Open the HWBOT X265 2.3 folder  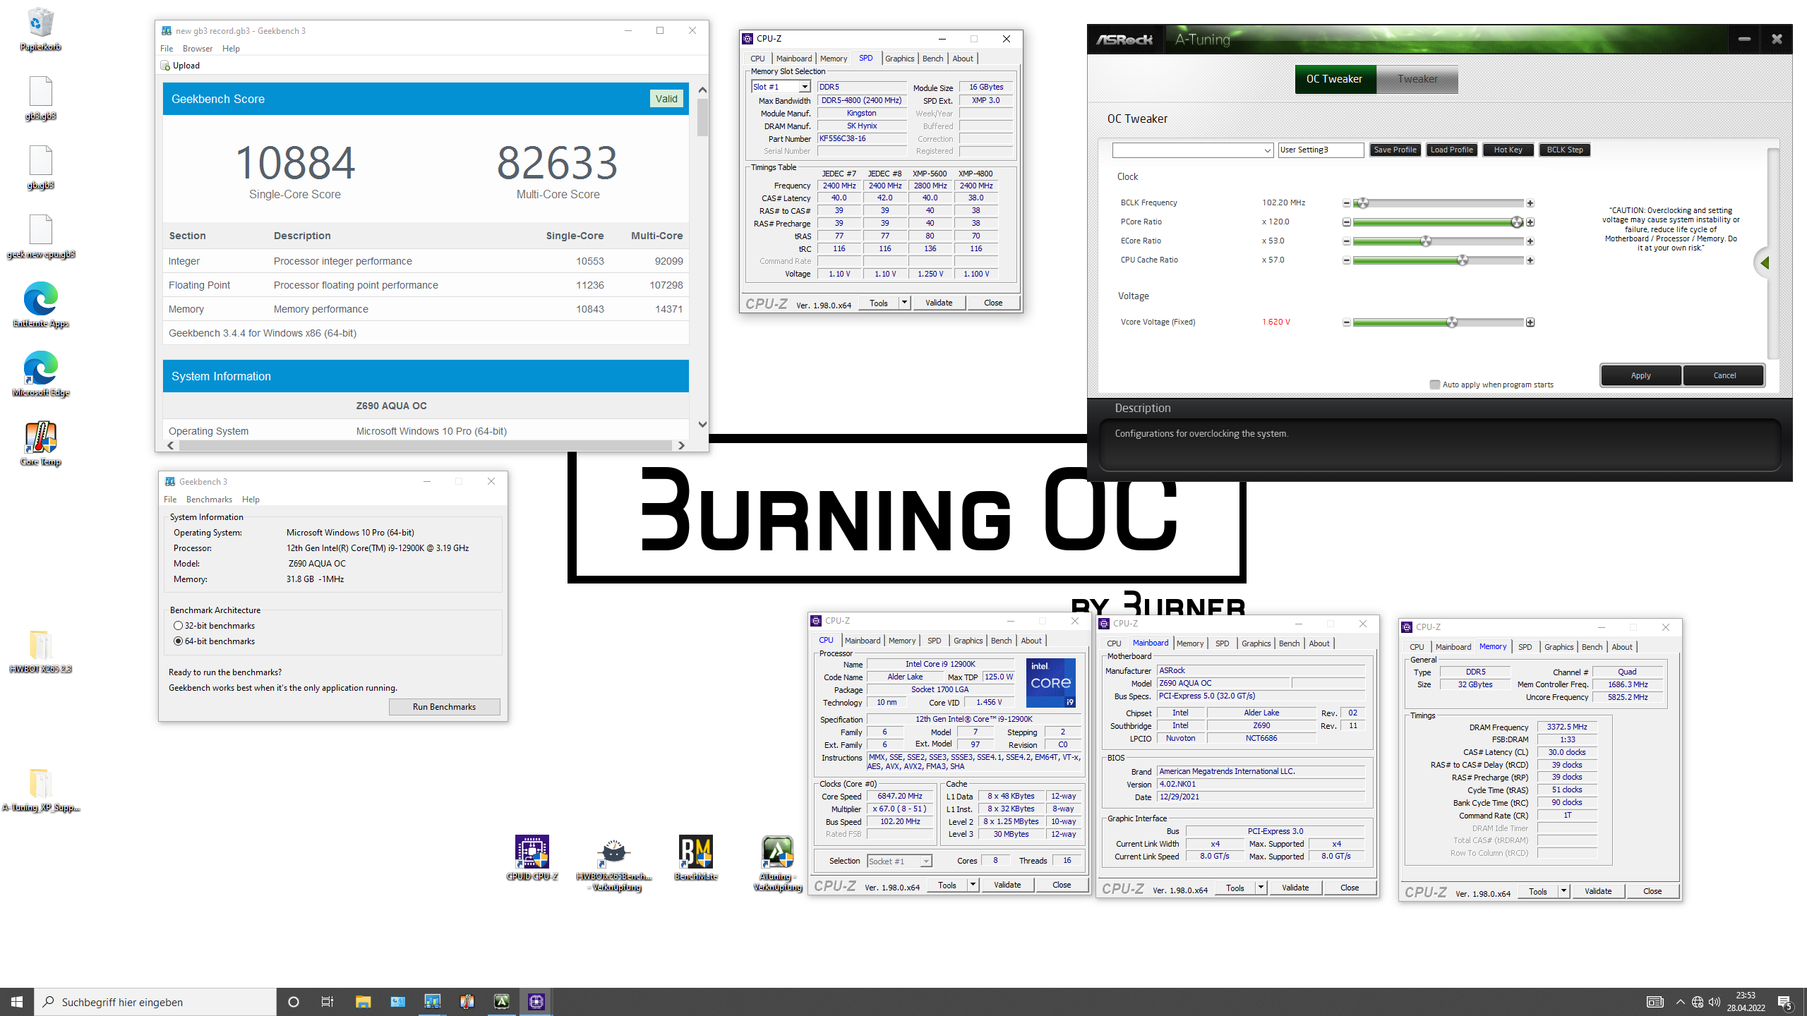tap(40, 651)
